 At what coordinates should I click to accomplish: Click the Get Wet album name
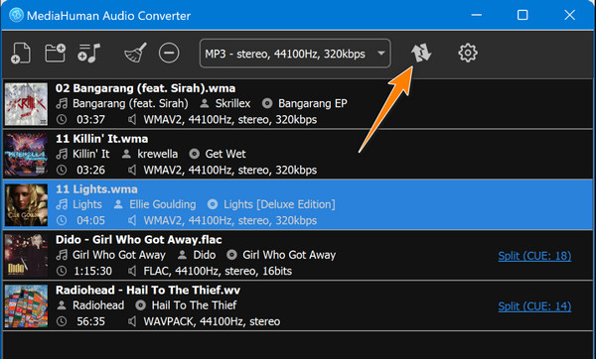(225, 154)
